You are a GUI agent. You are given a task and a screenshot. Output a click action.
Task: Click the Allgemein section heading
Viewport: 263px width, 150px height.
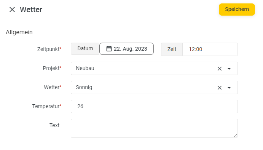19,32
